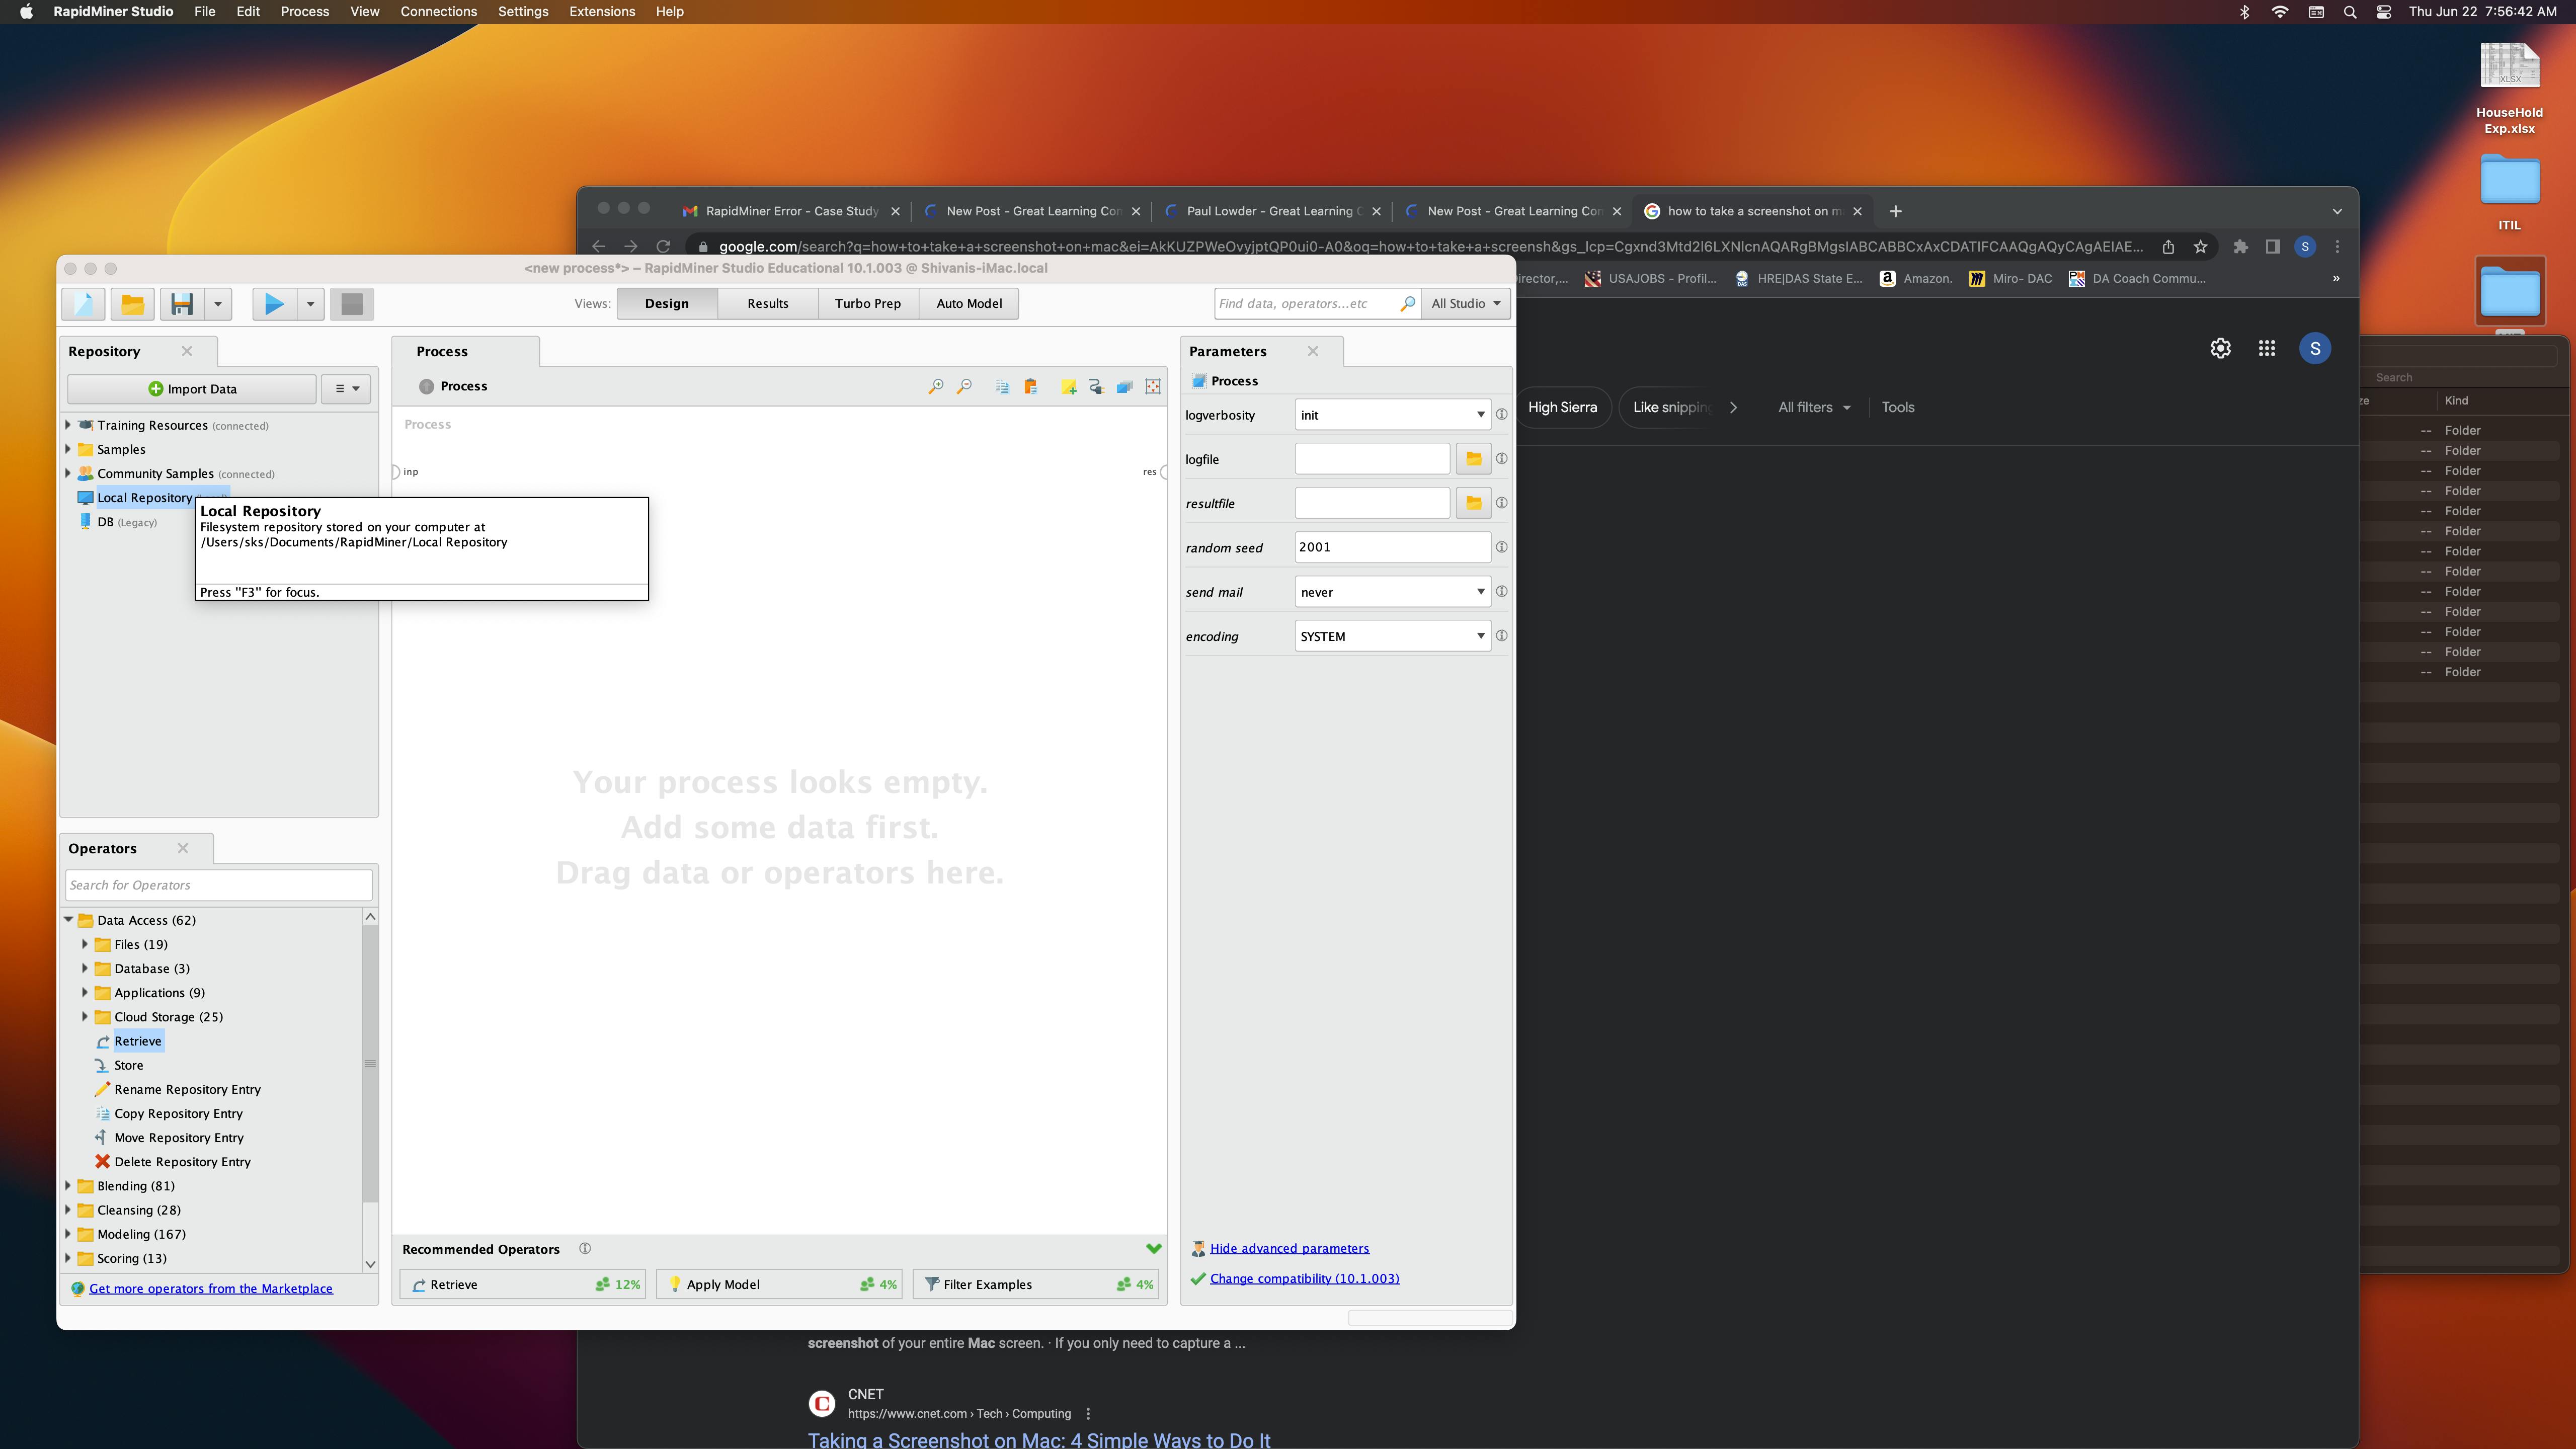Click the Search for Operators field
The height and width of the screenshot is (1449, 2576).
(x=219, y=885)
